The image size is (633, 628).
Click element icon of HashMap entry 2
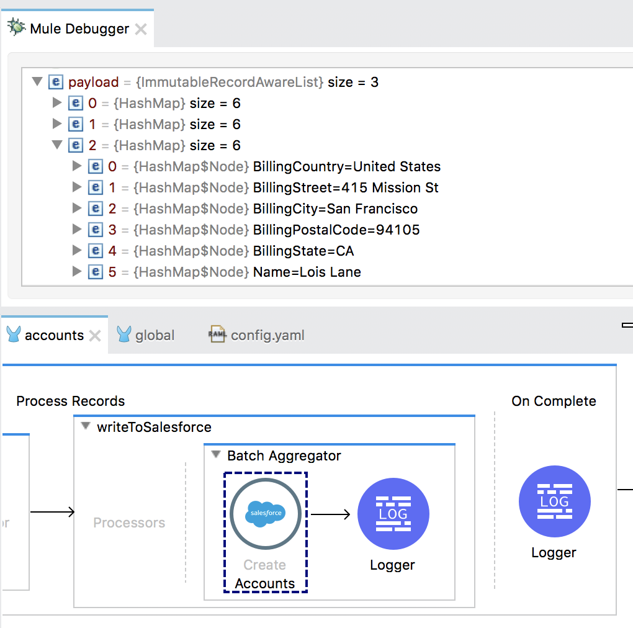[x=76, y=145]
